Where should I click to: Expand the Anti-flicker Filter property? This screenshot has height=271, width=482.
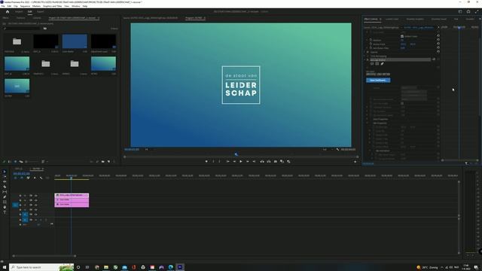tap(367, 48)
